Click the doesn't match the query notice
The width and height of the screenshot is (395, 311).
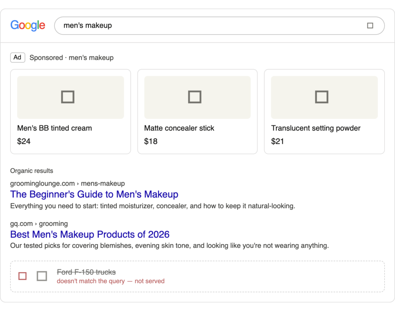click(x=111, y=281)
